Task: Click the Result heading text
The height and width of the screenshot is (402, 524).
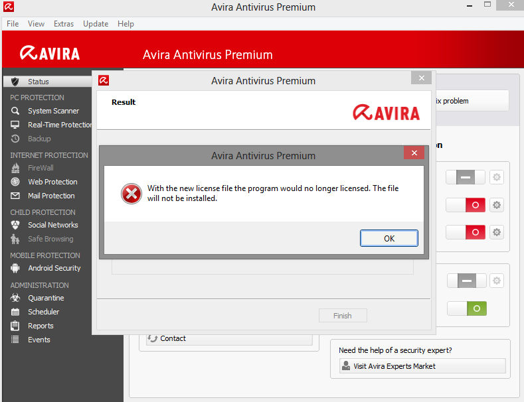Action: 124,102
